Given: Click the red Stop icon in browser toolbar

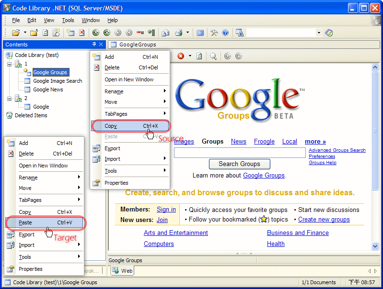Looking at the screenshot, I should [181, 56].
